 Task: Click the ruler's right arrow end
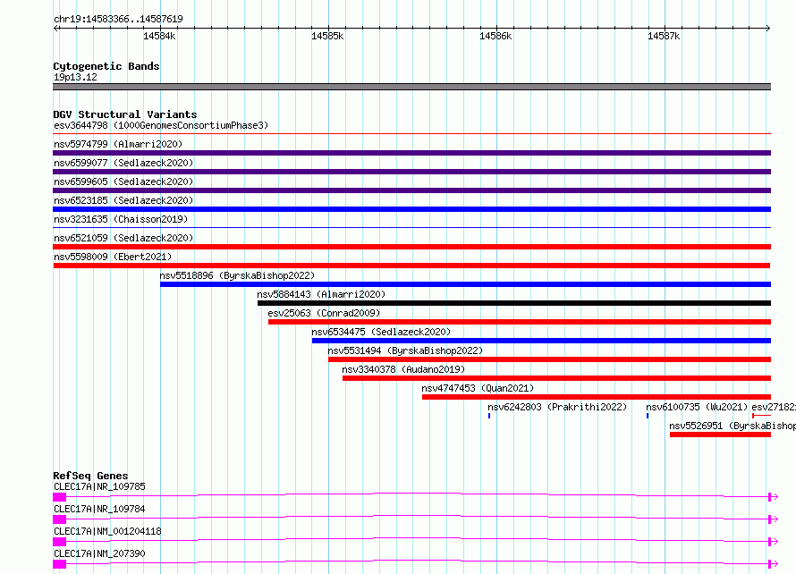coord(767,28)
